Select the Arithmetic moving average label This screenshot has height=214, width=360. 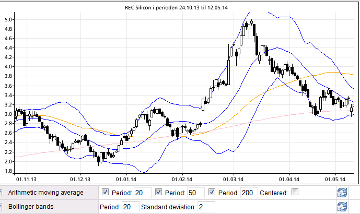coord(45,193)
